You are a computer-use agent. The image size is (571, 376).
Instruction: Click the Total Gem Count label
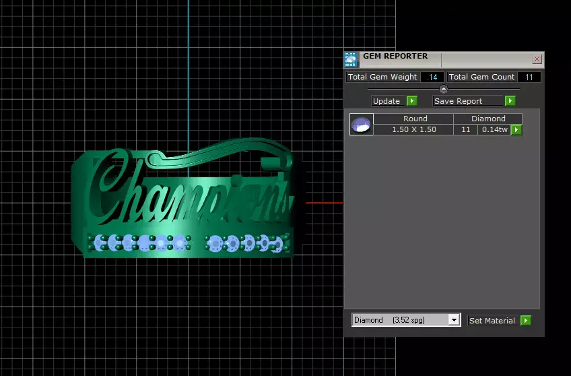point(481,77)
